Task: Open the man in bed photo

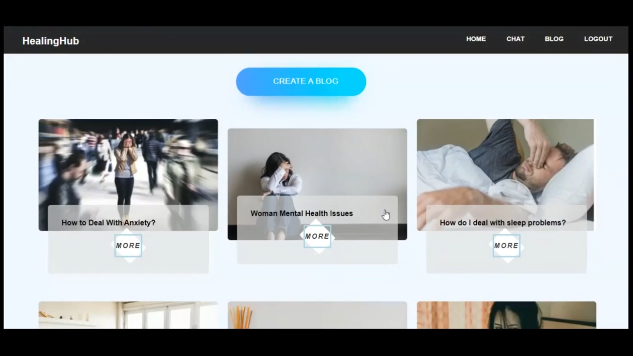Action: click(x=505, y=162)
